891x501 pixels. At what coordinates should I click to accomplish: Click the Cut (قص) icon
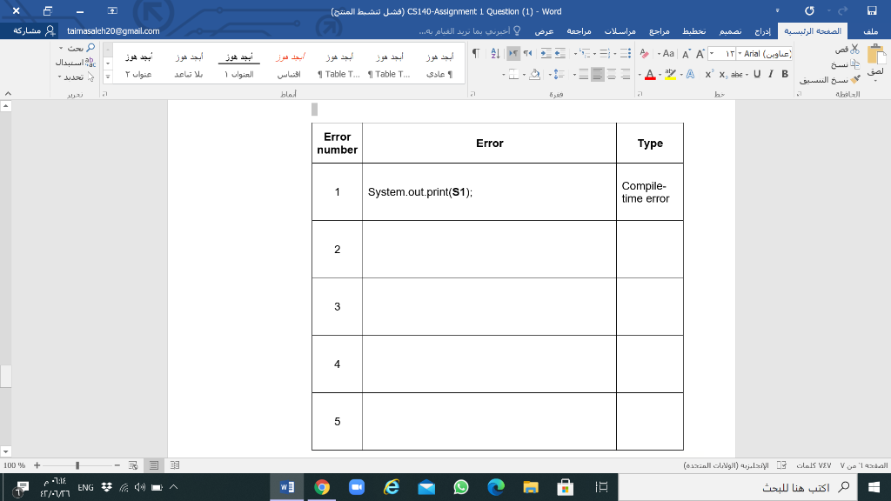coord(854,50)
